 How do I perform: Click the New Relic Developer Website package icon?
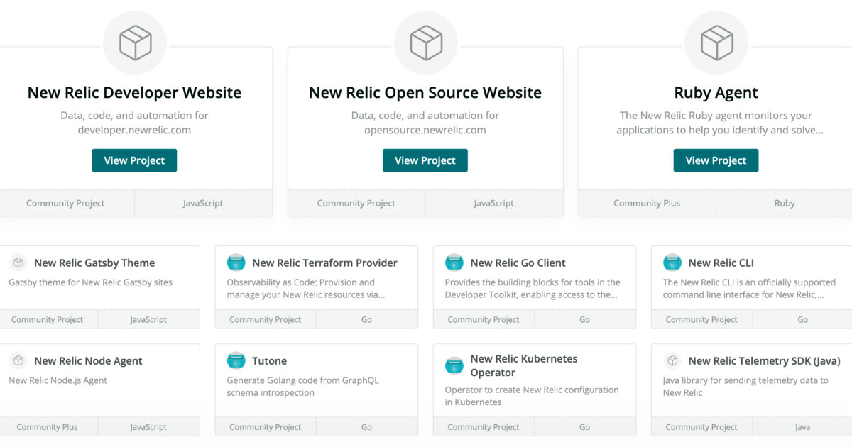[135, 43]
